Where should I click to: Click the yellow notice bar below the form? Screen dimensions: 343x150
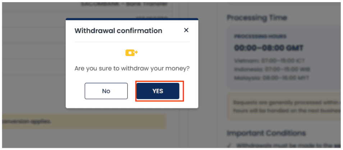[x=84, y=121]
